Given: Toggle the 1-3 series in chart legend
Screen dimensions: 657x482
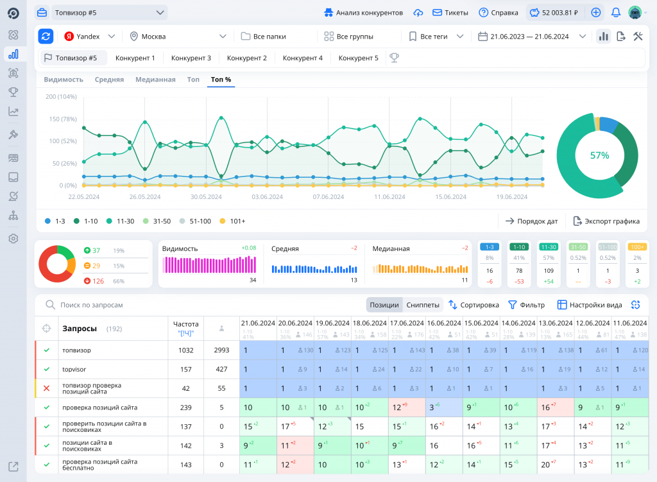Looking at the screenshot, I should click(55, 221).
